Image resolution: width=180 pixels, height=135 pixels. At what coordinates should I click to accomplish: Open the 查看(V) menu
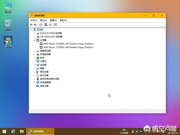click(53, 20)
